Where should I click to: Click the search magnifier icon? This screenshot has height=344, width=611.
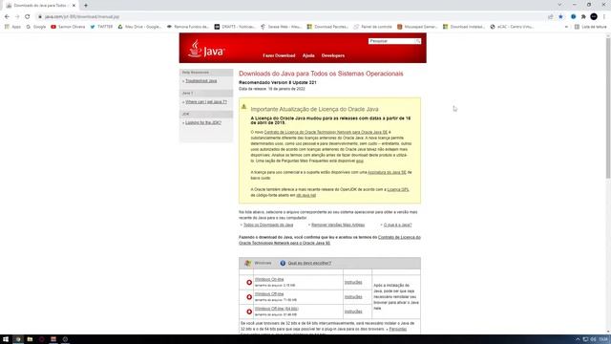point(418,41)
